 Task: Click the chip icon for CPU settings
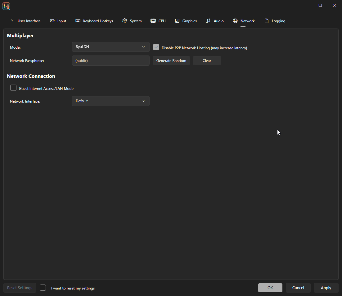click(153, 21)
